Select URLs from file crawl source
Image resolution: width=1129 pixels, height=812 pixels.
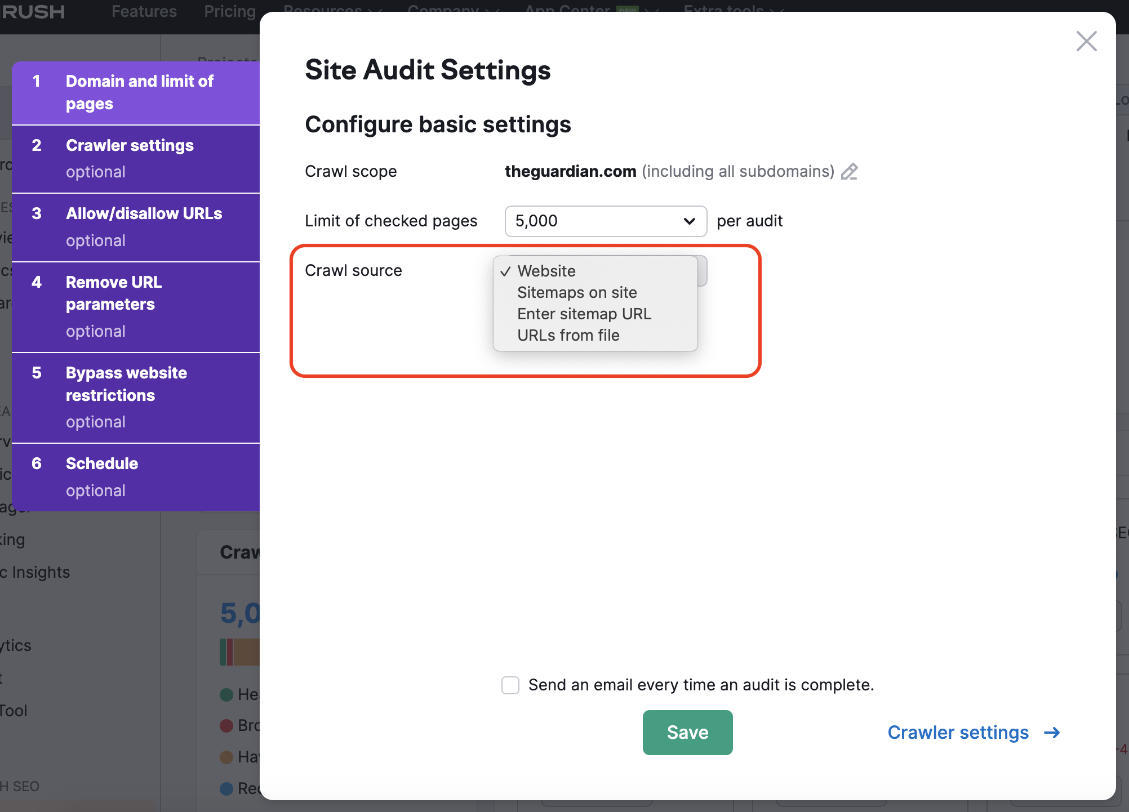[x=568, y=334]
